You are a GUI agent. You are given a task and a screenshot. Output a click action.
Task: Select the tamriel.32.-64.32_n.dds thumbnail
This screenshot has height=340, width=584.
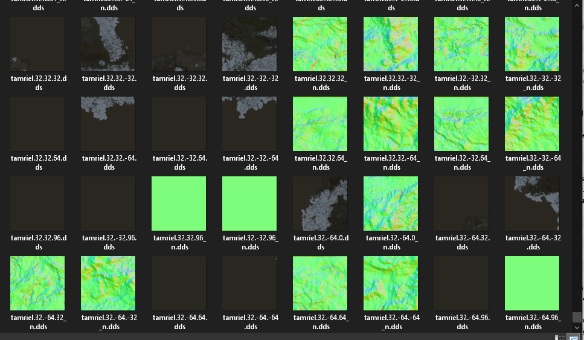pyautogui.click(x=37, y=283)
